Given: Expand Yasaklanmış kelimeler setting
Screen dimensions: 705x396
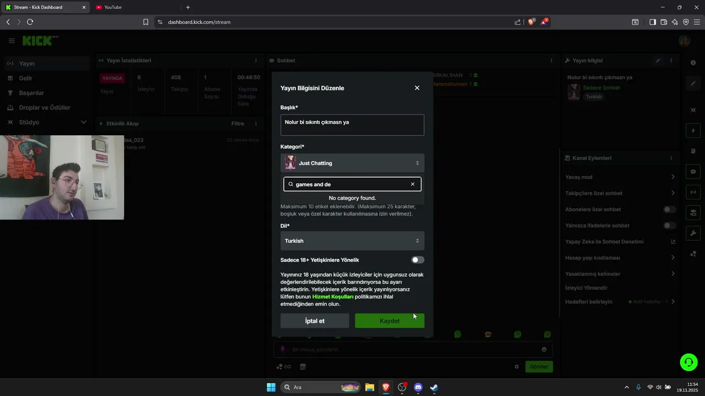Looking at the screenshot, I should click(x=620, y=274).
